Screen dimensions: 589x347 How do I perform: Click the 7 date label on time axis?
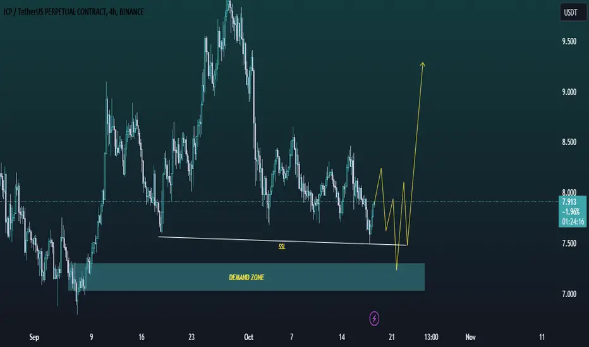291,338
